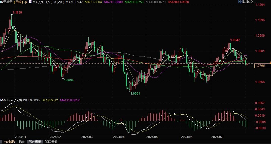Click the jump-to-start chart icon
Image resolution: width=271 pixels, height=144 pixels.
tap(244, 2)
